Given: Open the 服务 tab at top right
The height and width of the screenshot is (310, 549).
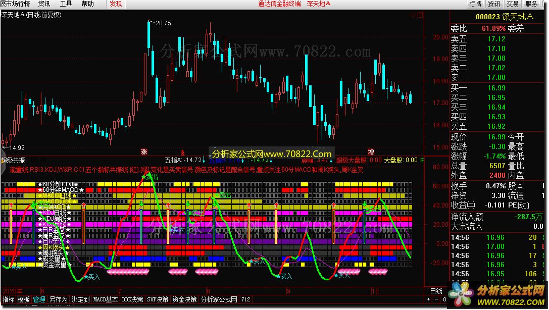Looking at the screenshot, I should (x=531, y=4).
